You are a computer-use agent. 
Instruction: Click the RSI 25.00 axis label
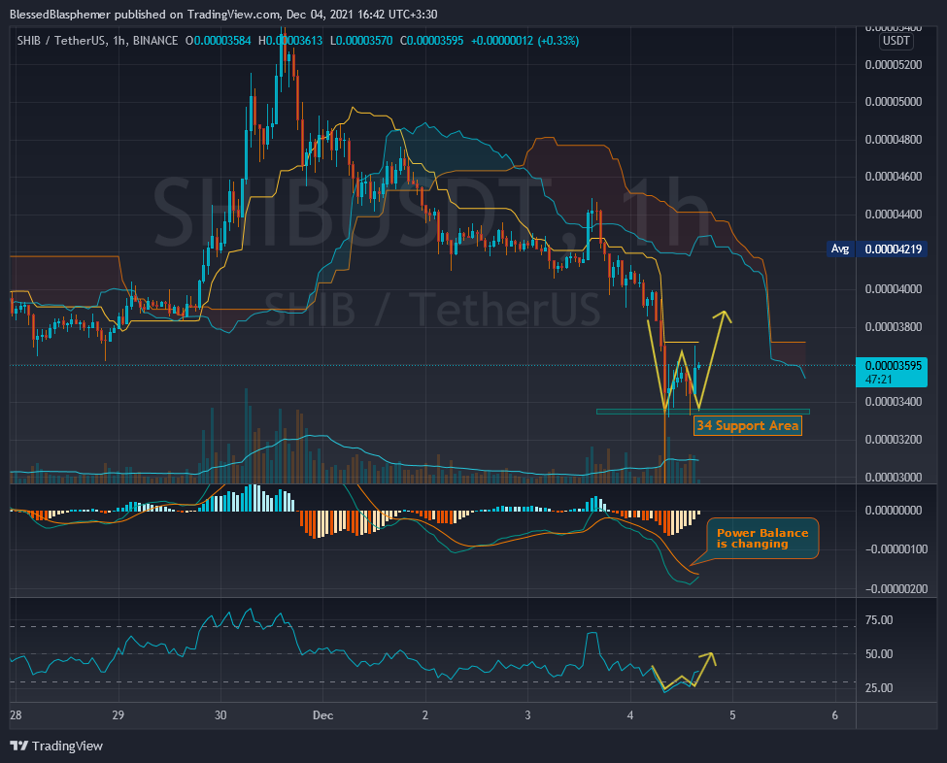(x=879, y=688)
